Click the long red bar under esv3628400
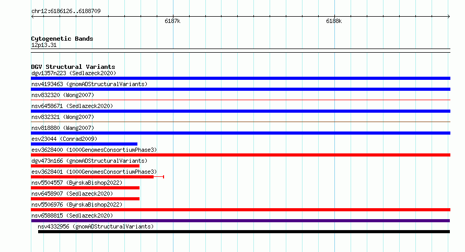 click(x=240, y=155)
